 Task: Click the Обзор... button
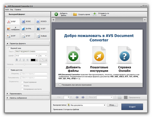112,105
